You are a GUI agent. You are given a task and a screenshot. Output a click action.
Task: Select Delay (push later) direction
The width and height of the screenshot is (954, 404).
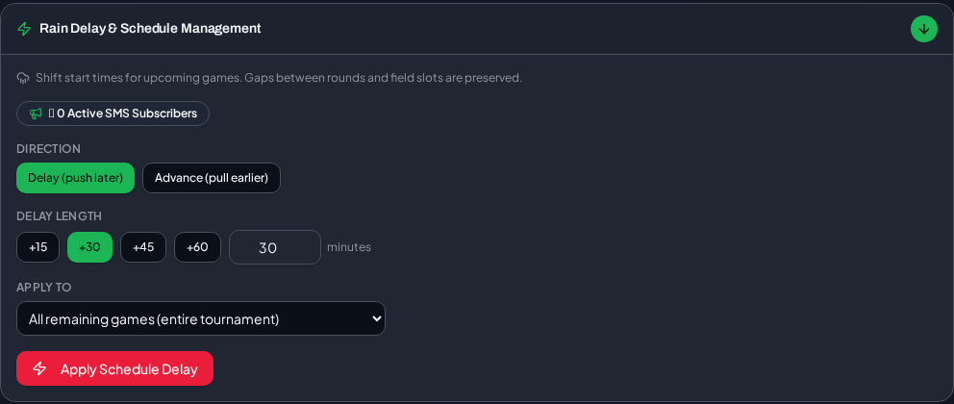click(75, 178)
